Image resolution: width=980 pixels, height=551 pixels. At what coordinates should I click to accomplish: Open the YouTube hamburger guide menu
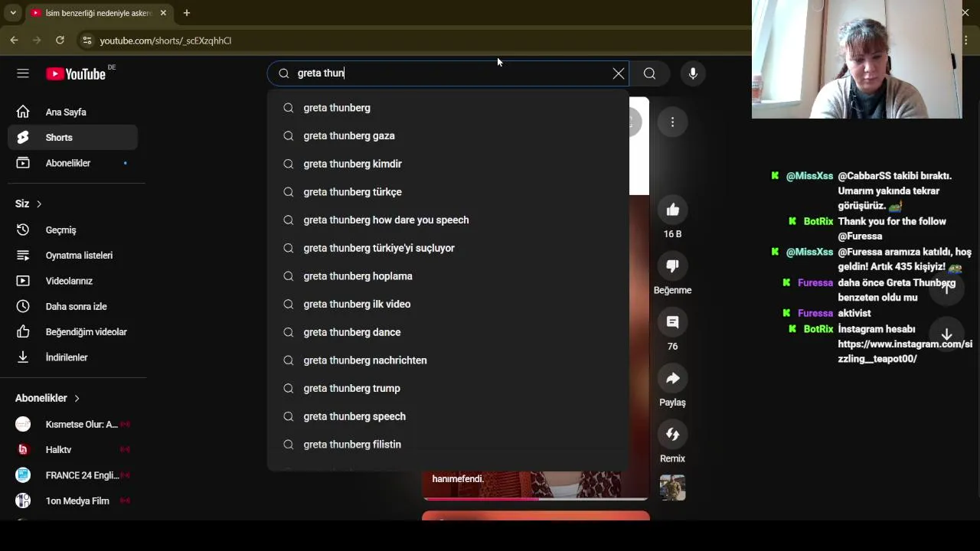[x=23, y=73]
